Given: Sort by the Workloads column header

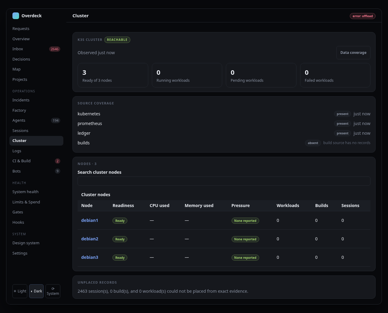Looking at the screenshot, I should (288, 206).
